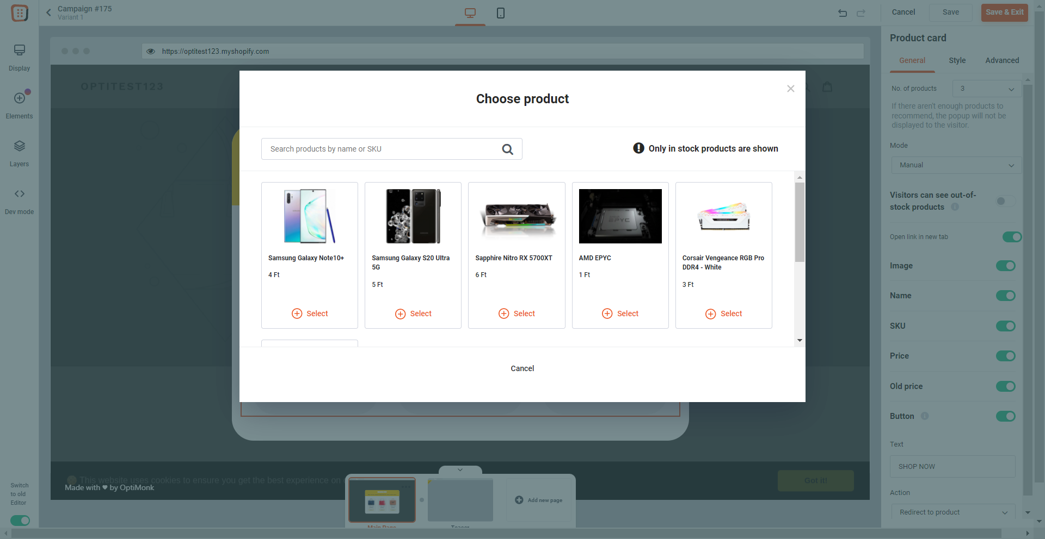Click the Samsung Galaxy S20 Ultra 5G name
The width and height of the screenshot is (1045, 539).
point(411,262)
